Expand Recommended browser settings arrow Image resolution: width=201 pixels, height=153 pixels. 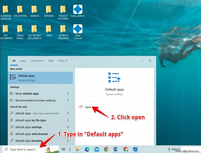pyautogui.click(x=68, y=100)
